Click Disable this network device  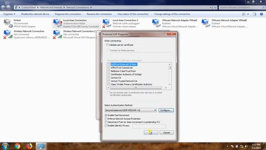35,14
